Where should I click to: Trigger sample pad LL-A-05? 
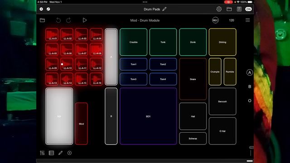(52, 49)
